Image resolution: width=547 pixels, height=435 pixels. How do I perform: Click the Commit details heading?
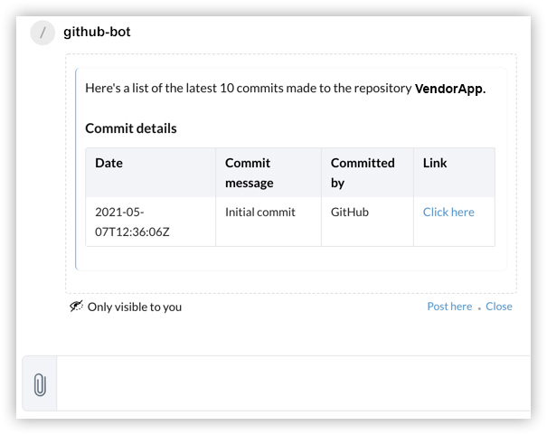131,128
